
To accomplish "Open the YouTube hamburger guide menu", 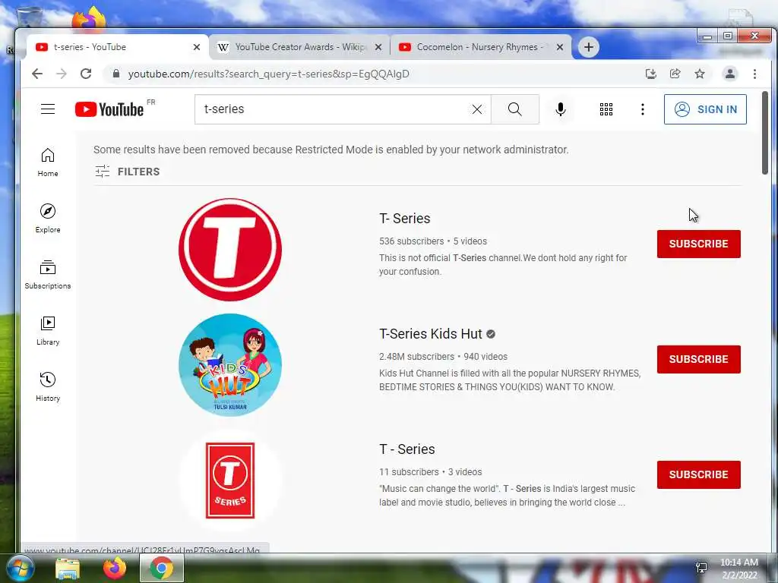I will [48, 109].
